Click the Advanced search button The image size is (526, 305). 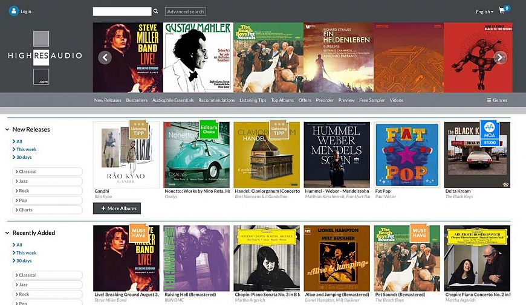click(185, 11)
